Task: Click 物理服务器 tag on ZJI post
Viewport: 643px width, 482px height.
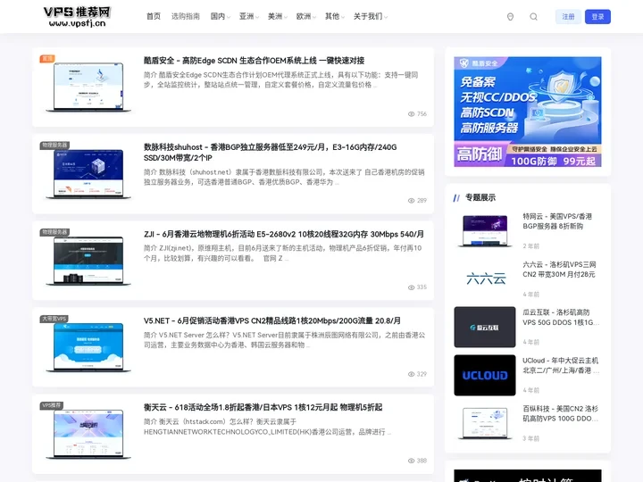Action: click(x=54, y=232)
